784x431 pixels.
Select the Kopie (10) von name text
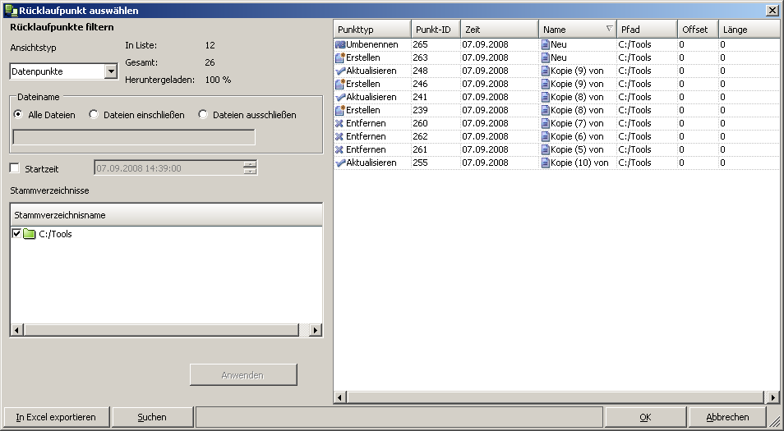point(579,163)
